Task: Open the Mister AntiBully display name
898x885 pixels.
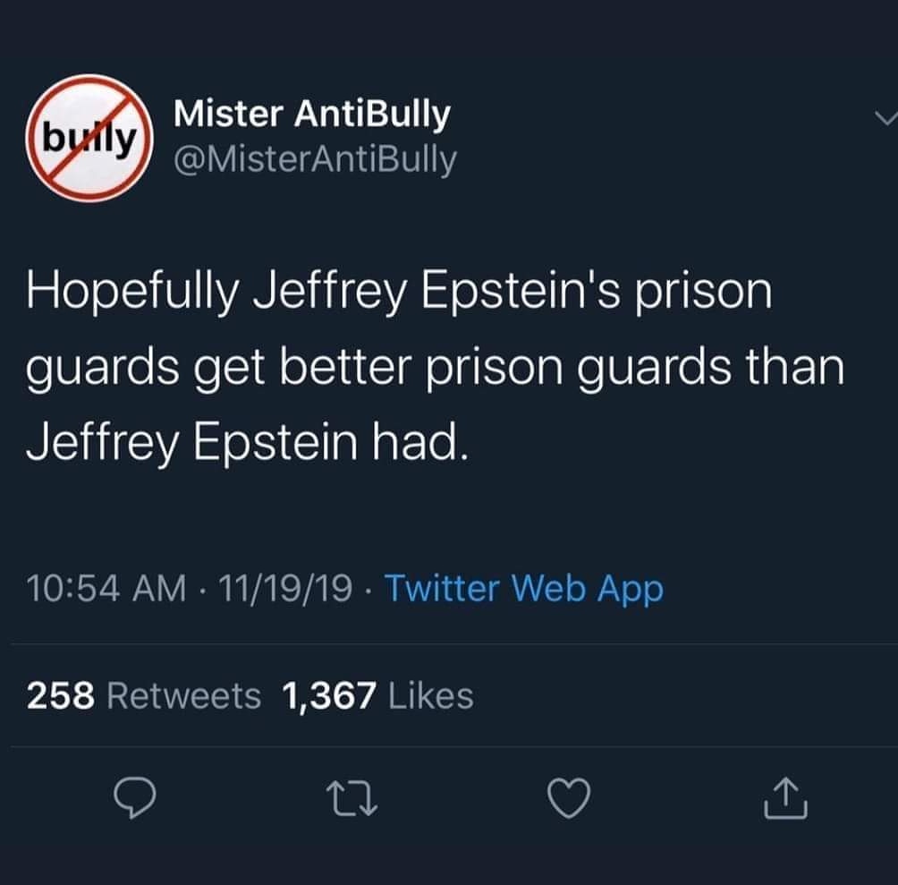Action: coord(311,114)
